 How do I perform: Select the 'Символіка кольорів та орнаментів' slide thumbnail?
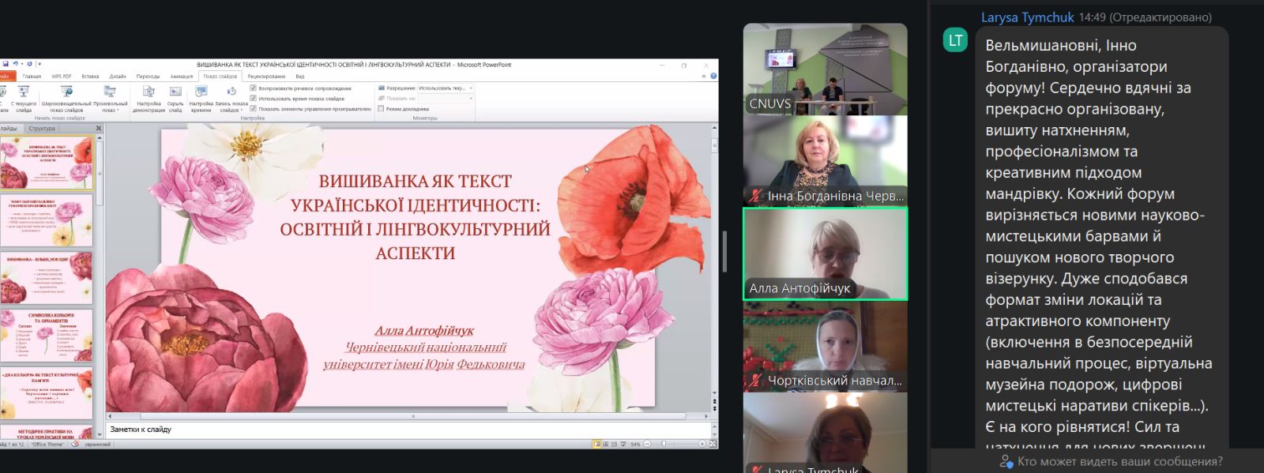pos(47,336)
